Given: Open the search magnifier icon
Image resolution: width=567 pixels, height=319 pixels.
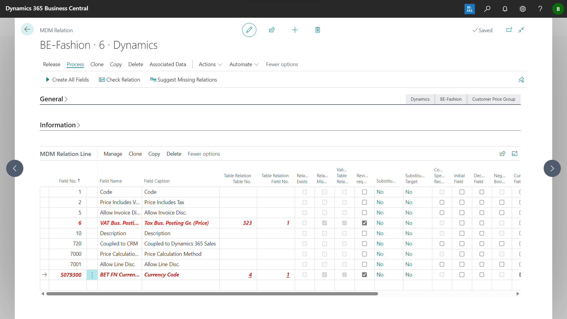Looking at the screenshot, I should click(487, 9).
